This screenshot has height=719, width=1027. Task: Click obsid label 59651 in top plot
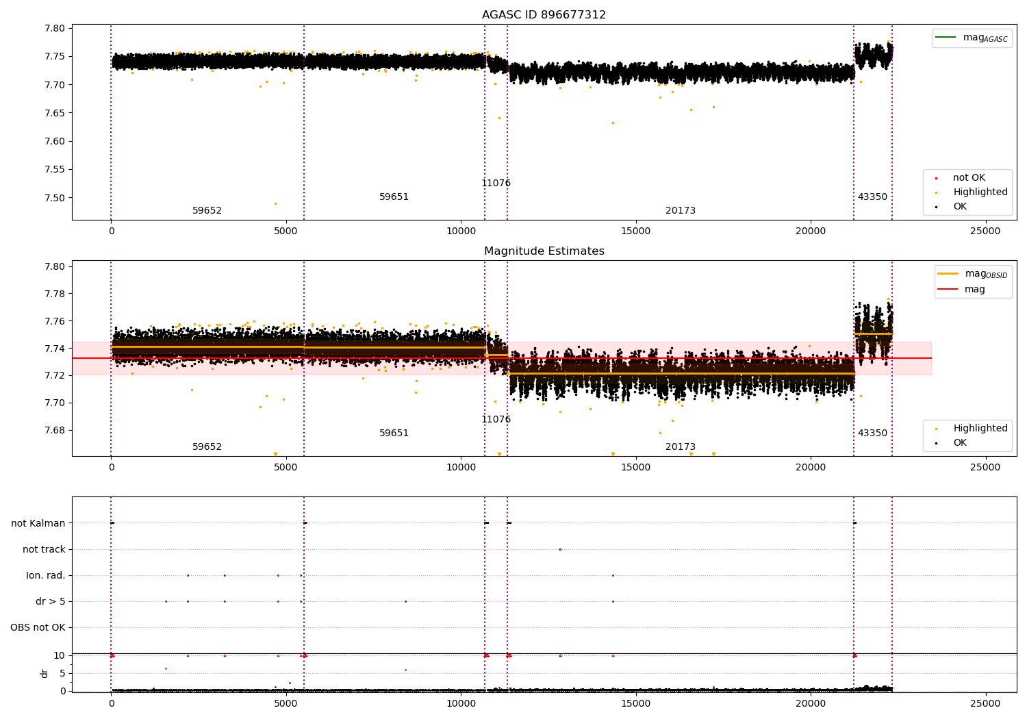pyautogui.click(x=394, y=197)
